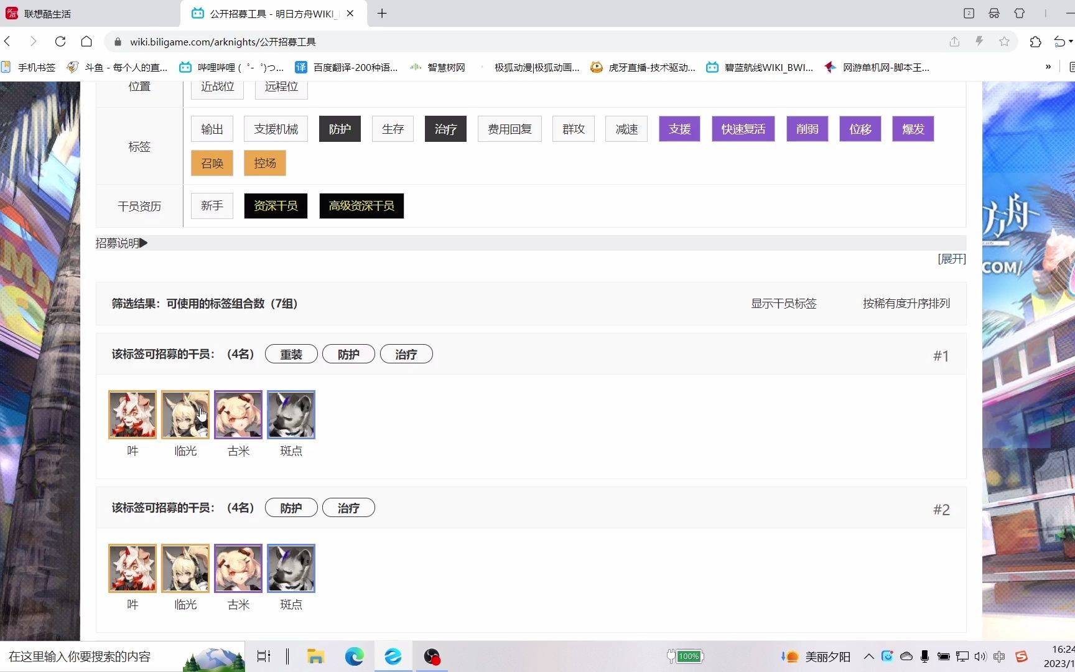The image size is (1075, 672).
Task: Switch to the 公开招募工具 - 明日方舟WIKI tab
Action: click(x=274, y=13)
